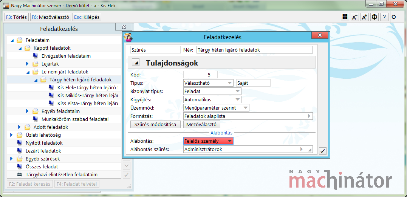Select Kis Elek-Tárgy héten lejáró item

(x=88, y=87)
